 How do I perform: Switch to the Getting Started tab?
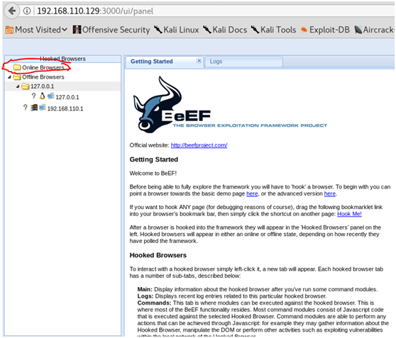(152, 62)
